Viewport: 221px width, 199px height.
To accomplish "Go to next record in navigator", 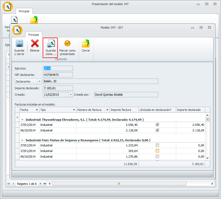I will pyautogui.click(x=41, y=184).
